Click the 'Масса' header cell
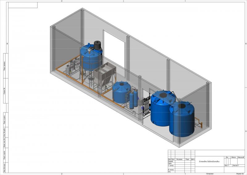The width and height of the screenshot is (247, 175). click(234, 157)
